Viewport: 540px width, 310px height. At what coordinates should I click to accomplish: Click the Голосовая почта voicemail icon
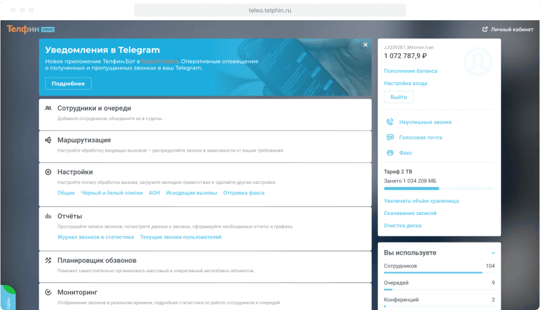[390, 137]
